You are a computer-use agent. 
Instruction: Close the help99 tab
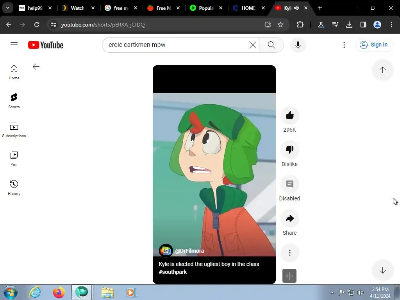[50, 8]
